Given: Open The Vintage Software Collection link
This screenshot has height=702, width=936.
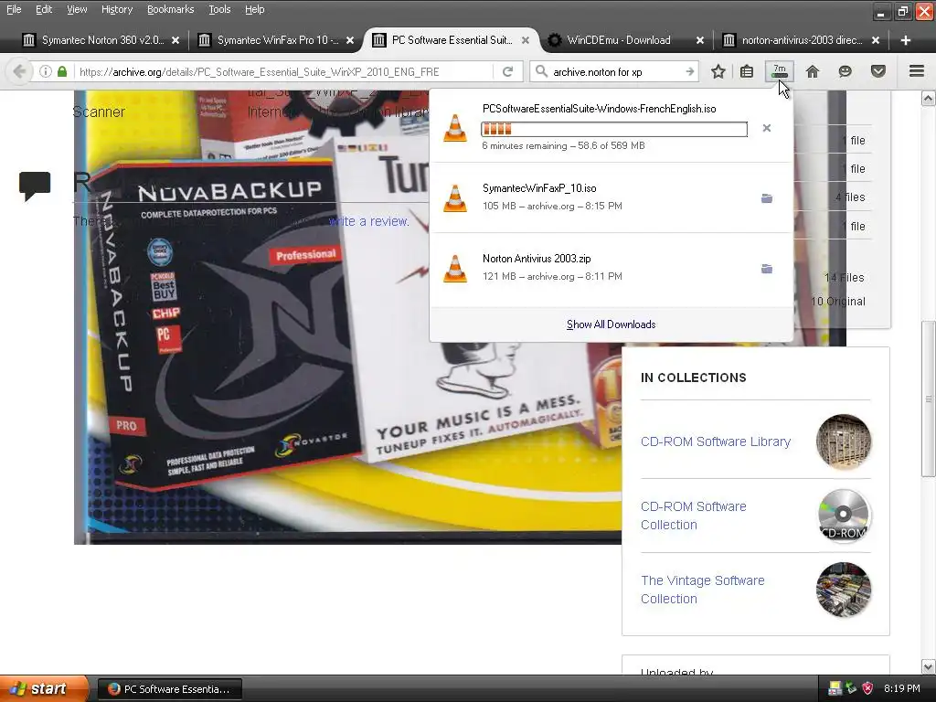Looking at the screenshot, I should click(703, 590).
